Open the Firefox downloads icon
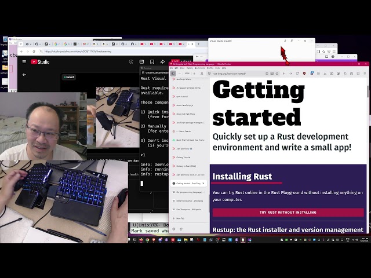Screen dimensions: 371x278 [325, 74]
